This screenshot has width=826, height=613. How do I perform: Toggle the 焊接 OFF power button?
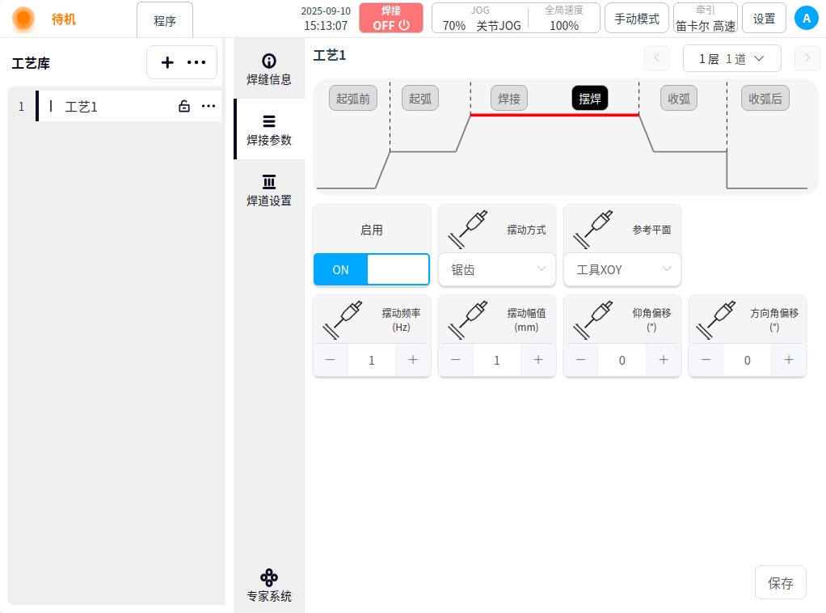point(391,18)
